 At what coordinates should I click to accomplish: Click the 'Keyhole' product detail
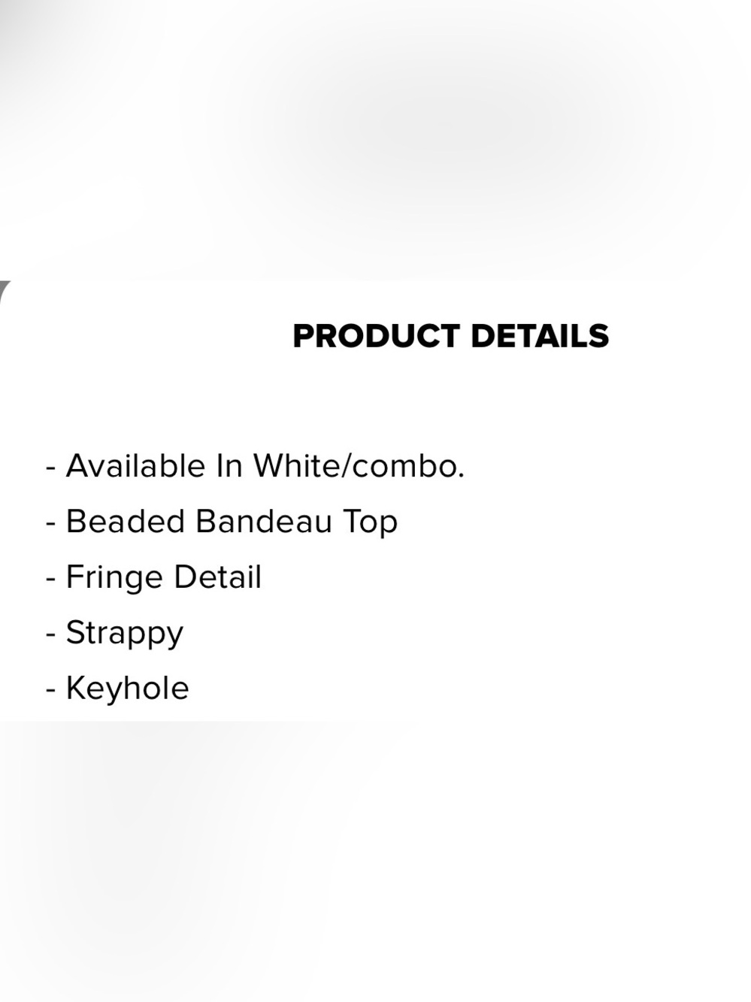(x=117, y=688)
